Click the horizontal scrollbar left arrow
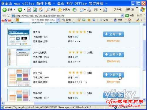Viewport: 147px width, 110px height. [3, 103]
